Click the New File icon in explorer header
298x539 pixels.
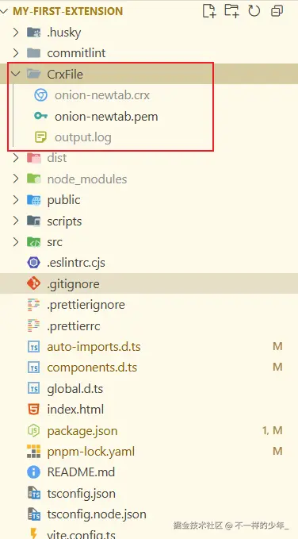209,11
